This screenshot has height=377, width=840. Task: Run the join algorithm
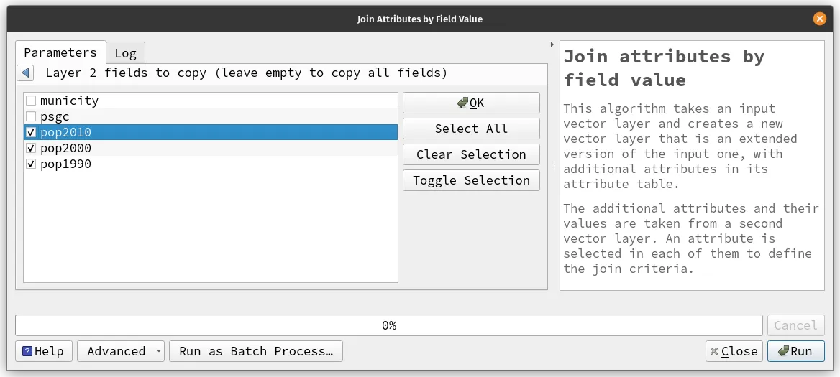click(795, 351)
